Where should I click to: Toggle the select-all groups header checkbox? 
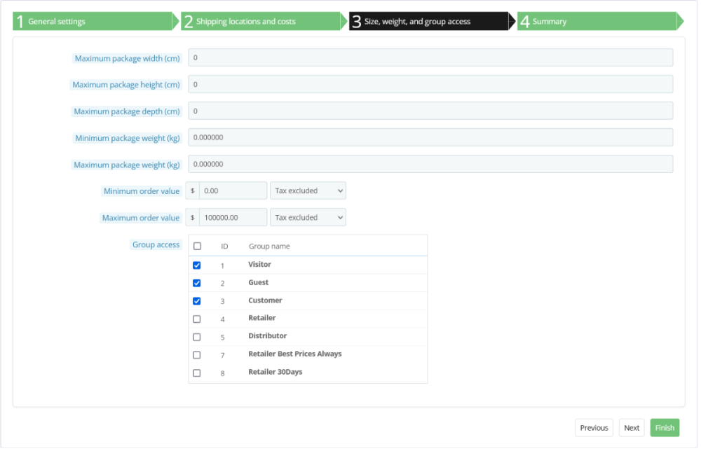tap(197, 247)
